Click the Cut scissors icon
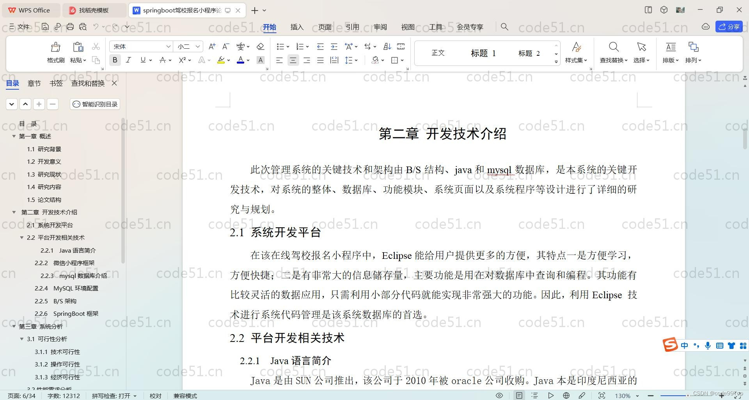Image resolution: width=749 pixels, height=400 pixels. click(96, 47)
